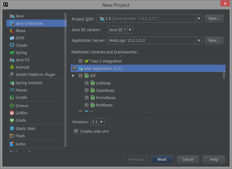232x169 pixels.
Task: Click the frameworks list scrollbar thumb
Action: 224,74
